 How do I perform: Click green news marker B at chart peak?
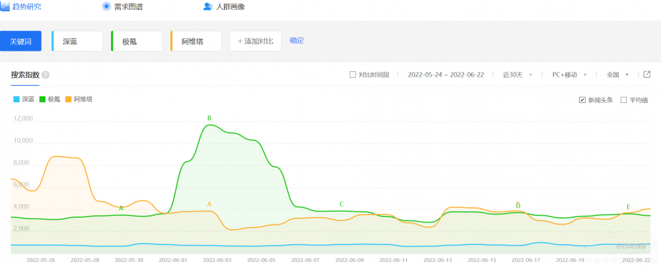pos(209,119)
